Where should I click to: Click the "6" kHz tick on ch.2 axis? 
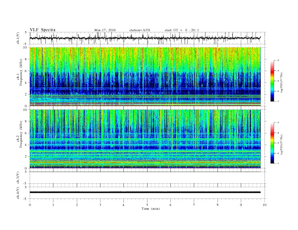pos(26,133)
